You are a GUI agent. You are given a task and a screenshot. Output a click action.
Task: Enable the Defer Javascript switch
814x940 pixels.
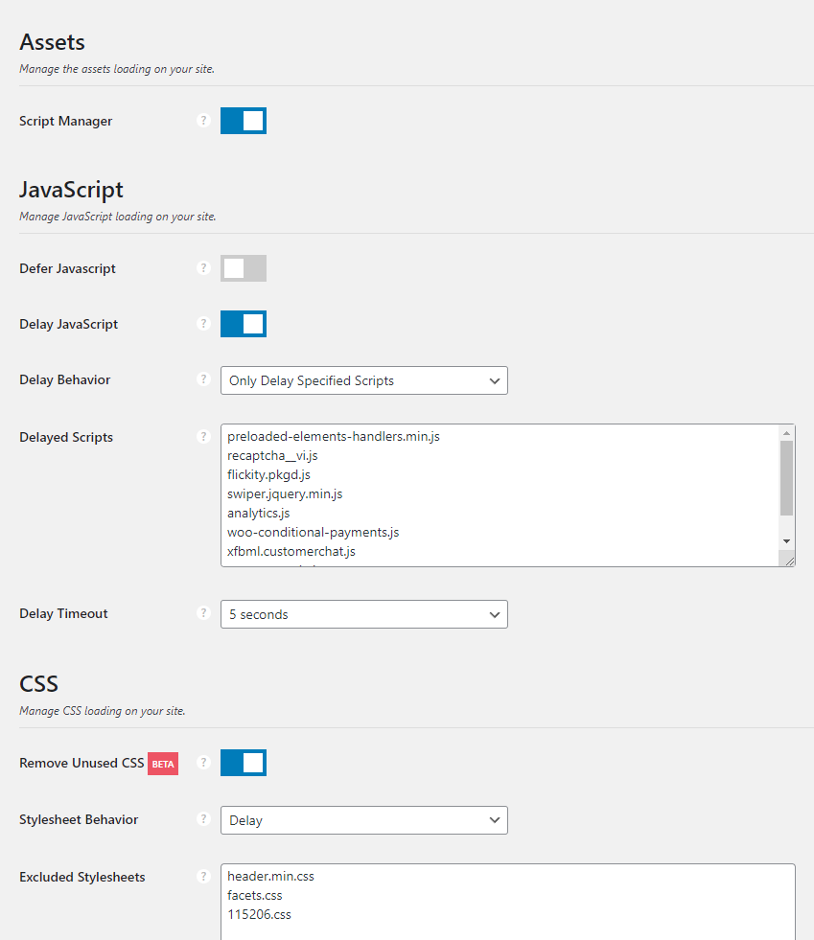(244, 268)
